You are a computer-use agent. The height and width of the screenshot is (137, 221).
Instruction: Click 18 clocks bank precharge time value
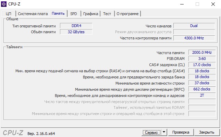pos(202,77)
